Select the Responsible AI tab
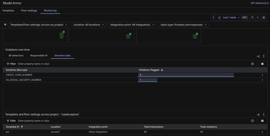Image resolution: width=270 pixels, height=136 pixels. (x=39, y=55)
